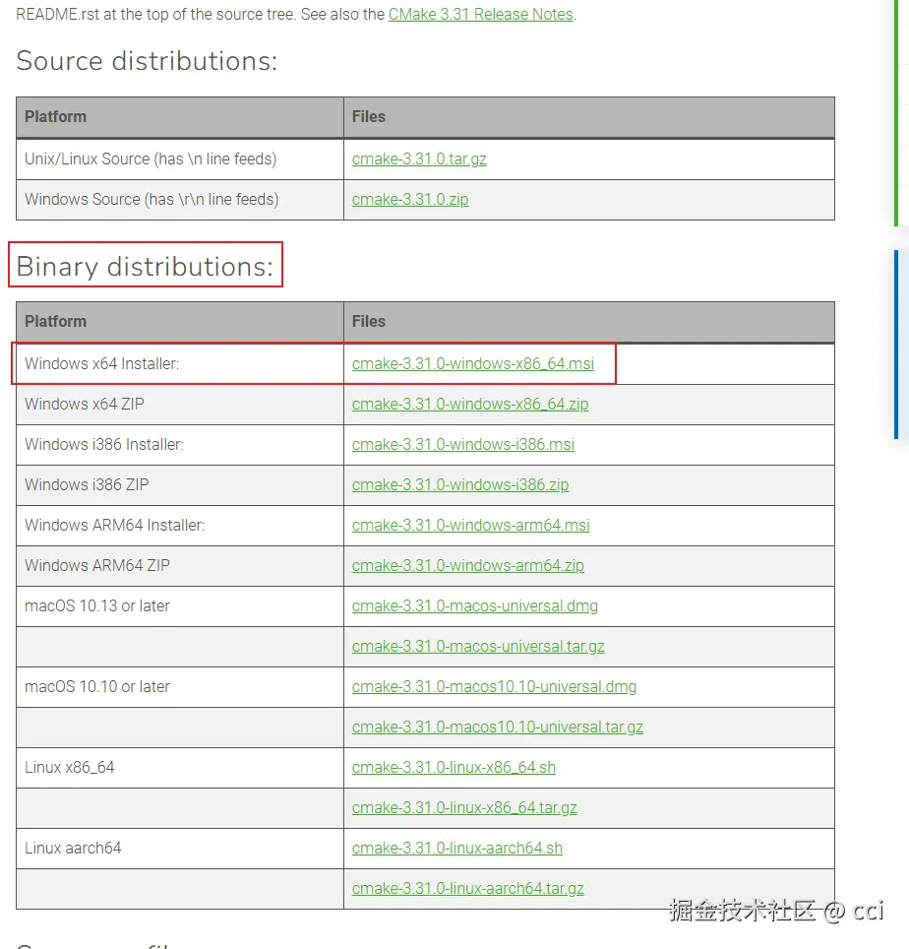909x949 pixels.
Task: Download cmake-3.31.0-linux-x86_64.tar.gz archive
Action: click(x=464, y=808)
